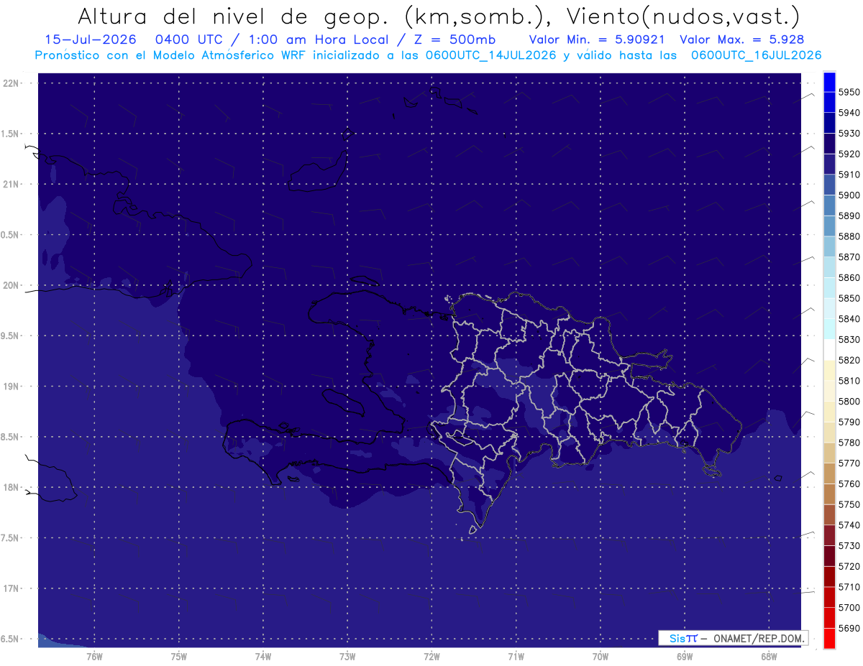
Task: Click the "76W" longitude label
Action: click(94, 657)
